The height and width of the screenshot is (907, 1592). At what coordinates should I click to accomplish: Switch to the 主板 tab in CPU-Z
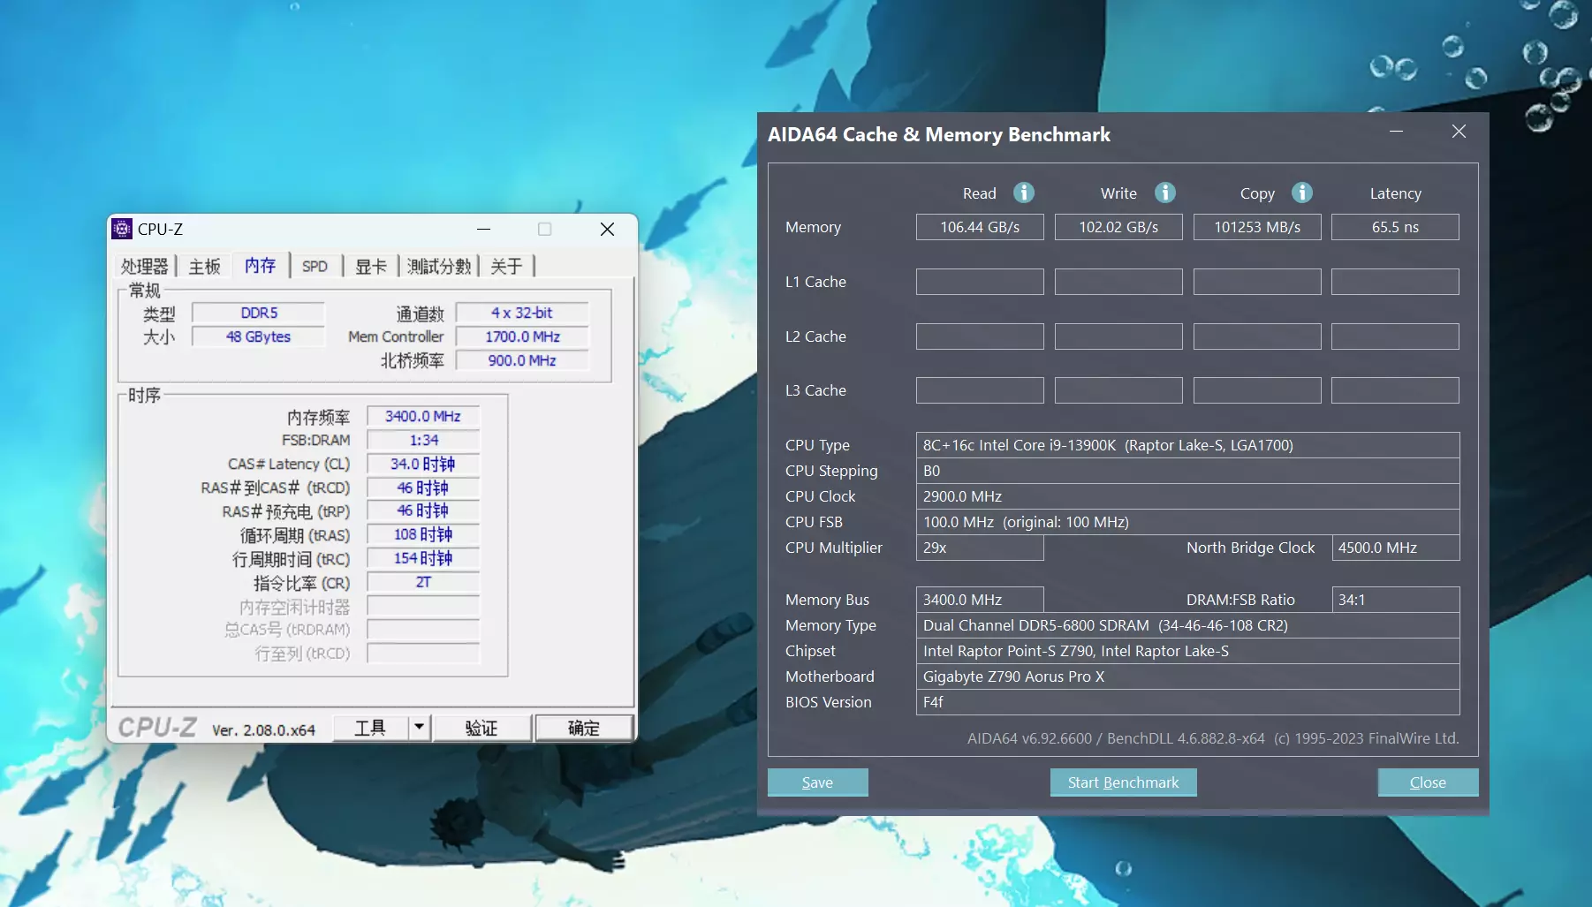pos(204,266)
